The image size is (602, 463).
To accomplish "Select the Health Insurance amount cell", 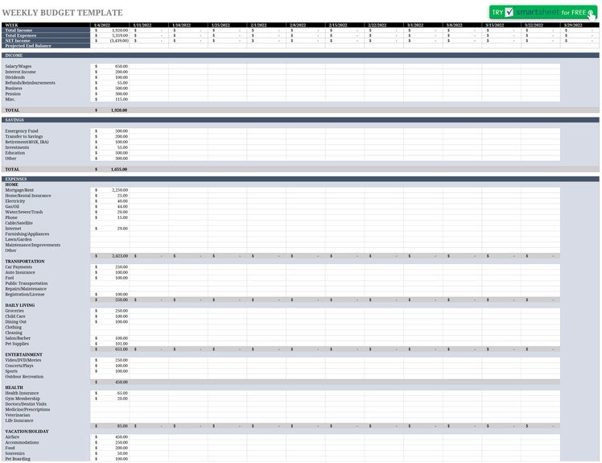I will (109, 393).
